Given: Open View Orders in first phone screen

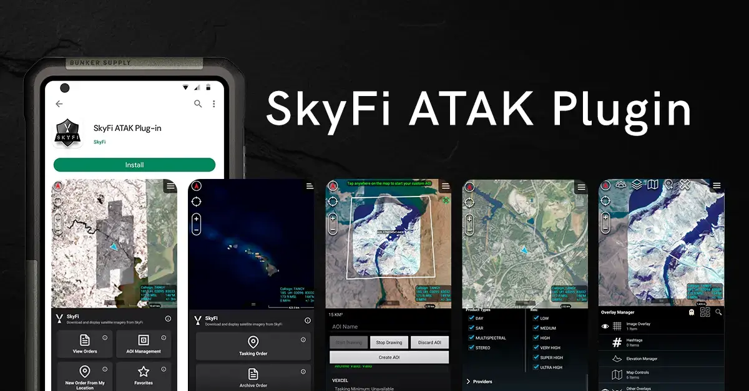Looking at the screenshot, I should click(x=85, y=344).
